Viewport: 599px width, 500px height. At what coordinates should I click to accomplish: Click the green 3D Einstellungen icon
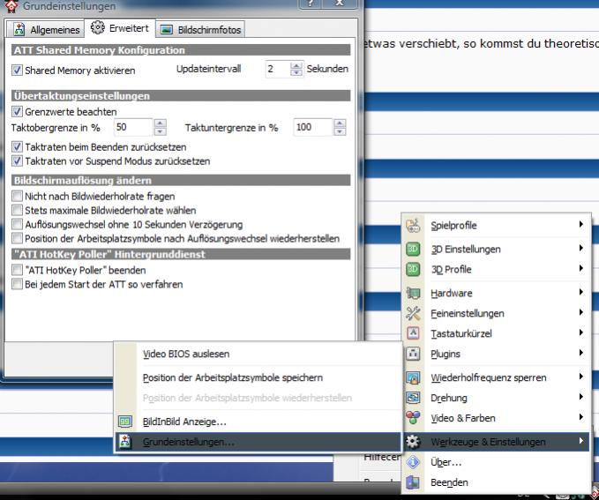(x=413, y=249)
